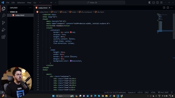The height and width of the screenshot is (98, 175).
Task: Change encoding via UTF-8 status item
Action: coord(140,93)
